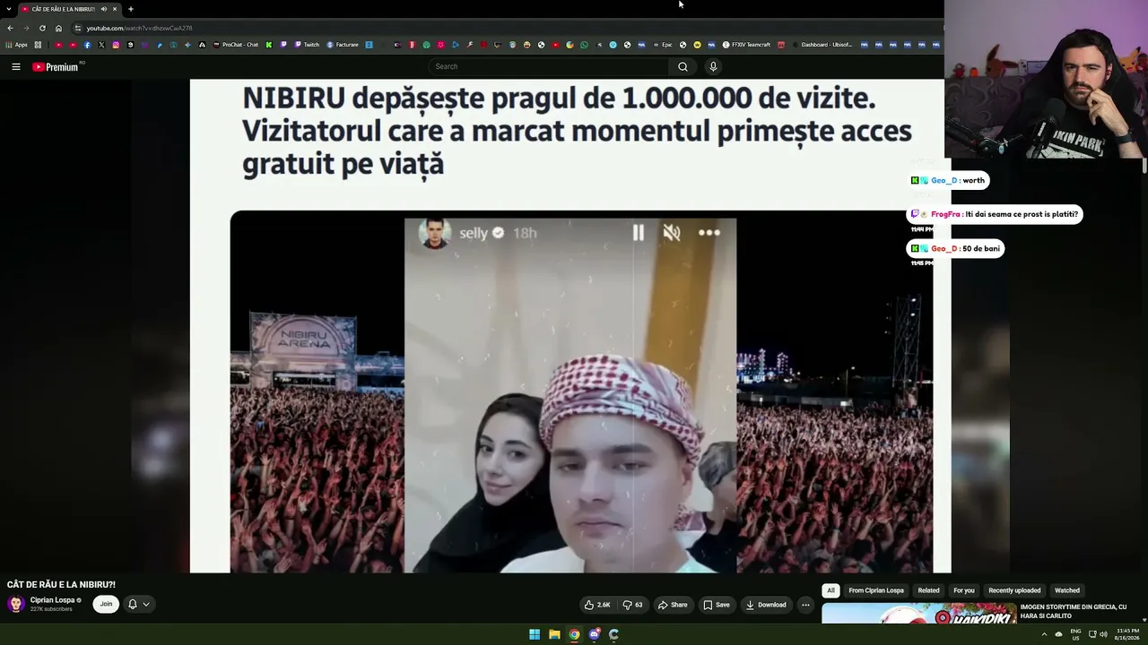Screen dimensions: 1148x645
Task: Dislike the video with thumbs-down button
Action: 632,605
